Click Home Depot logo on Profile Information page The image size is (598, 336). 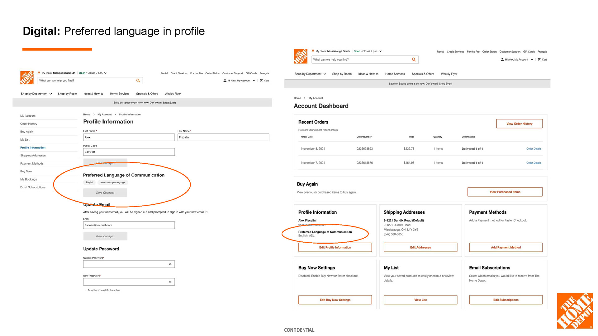[x=27, y=78]
